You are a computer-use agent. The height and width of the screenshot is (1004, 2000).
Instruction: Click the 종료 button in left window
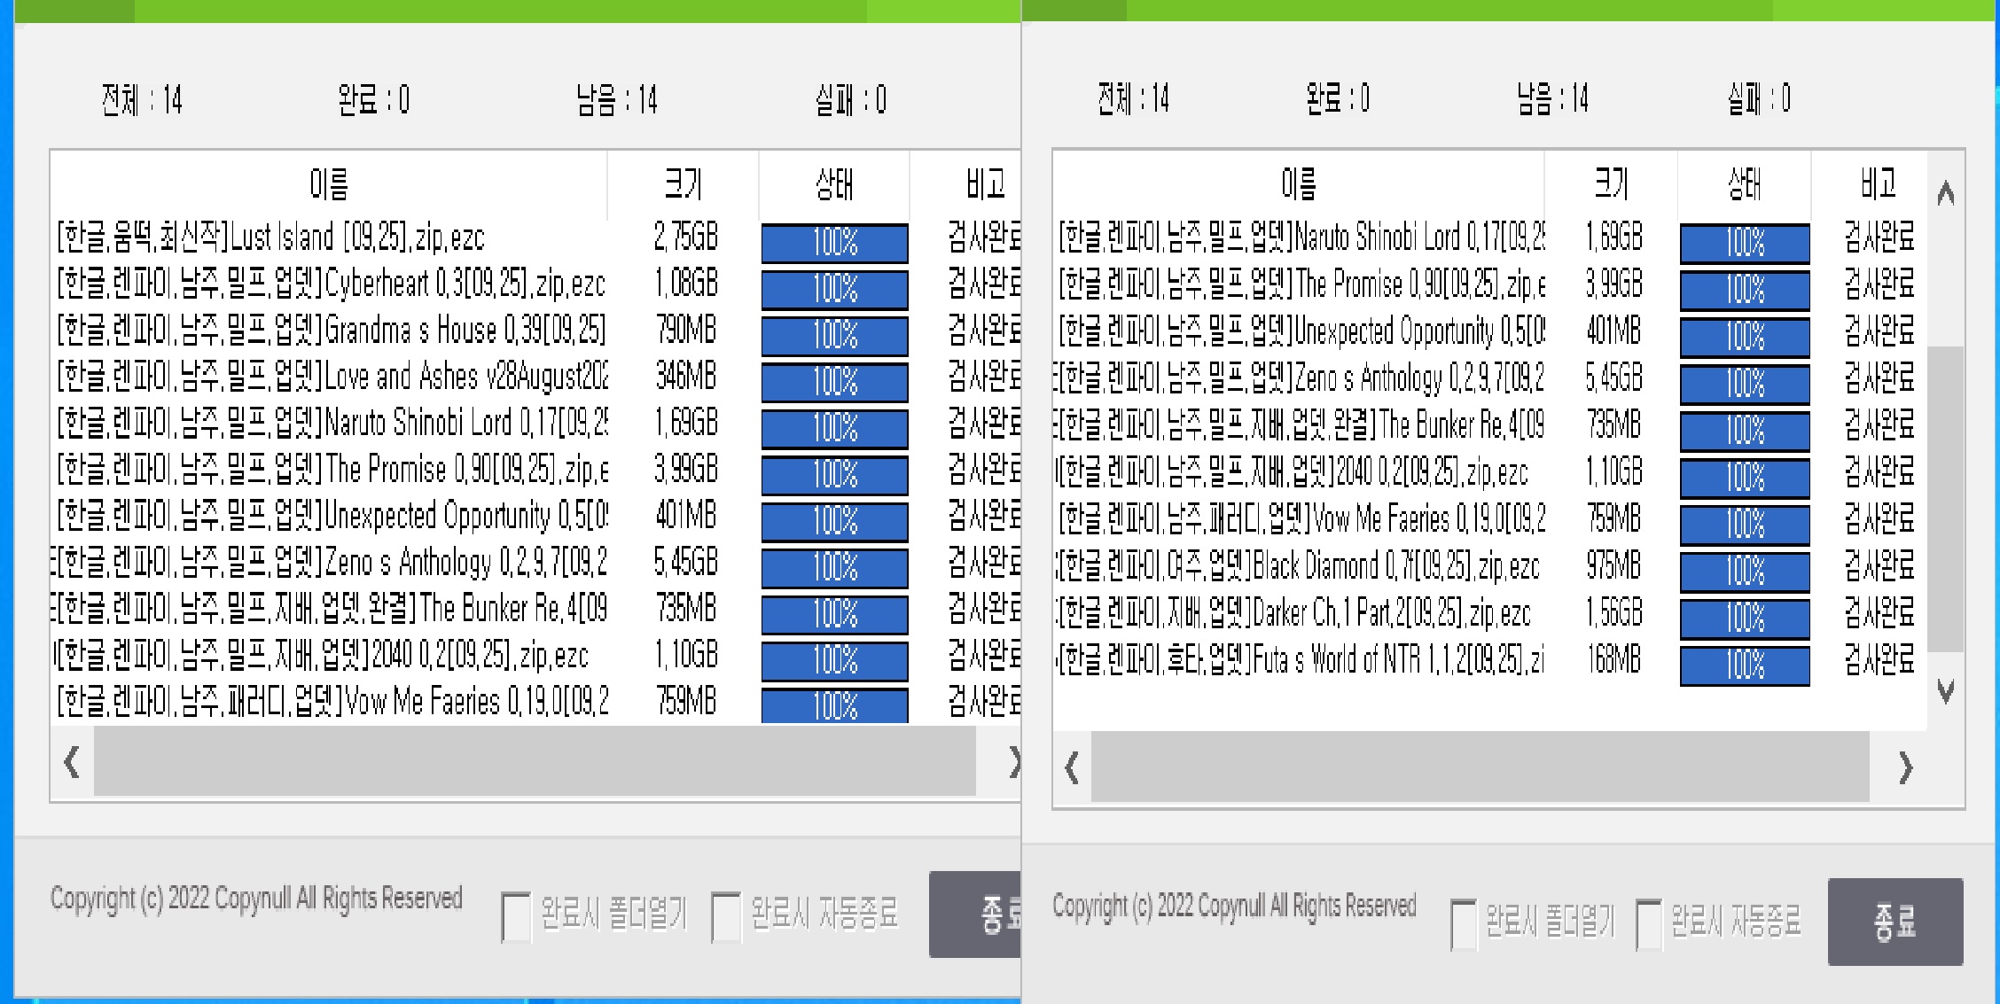(975, 914)
